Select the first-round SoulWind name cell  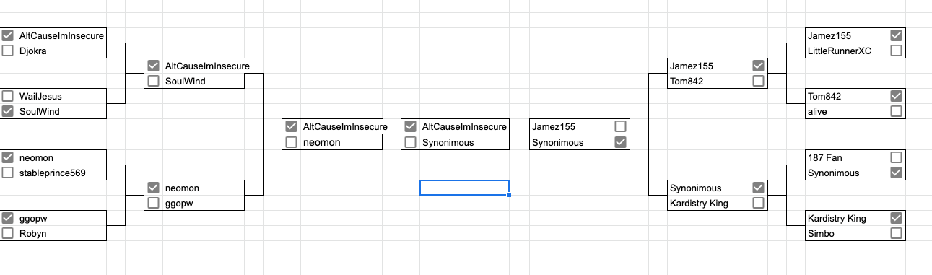[61, 111]
